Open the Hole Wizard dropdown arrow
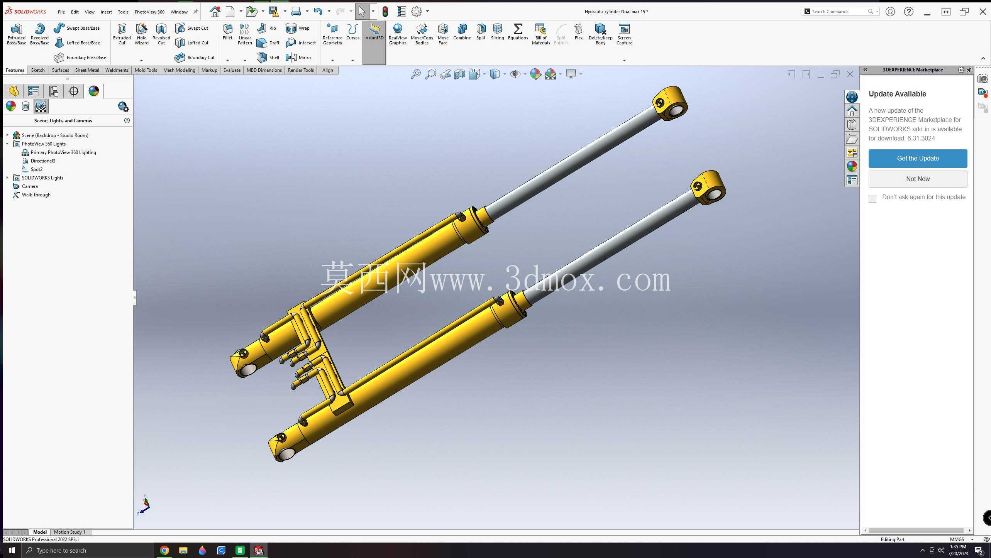 [x=141, y=61]
